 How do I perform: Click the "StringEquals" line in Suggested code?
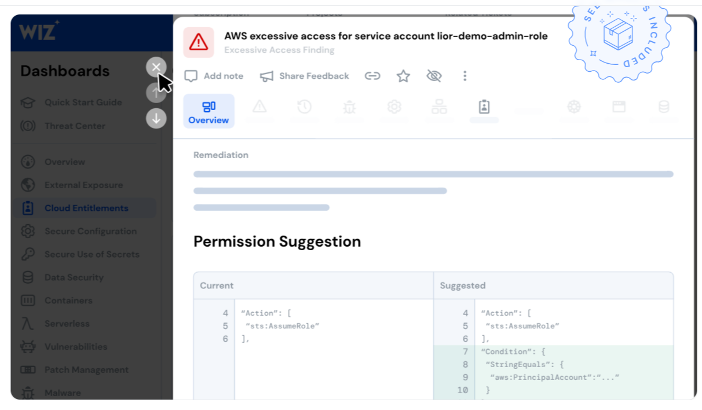524,364
